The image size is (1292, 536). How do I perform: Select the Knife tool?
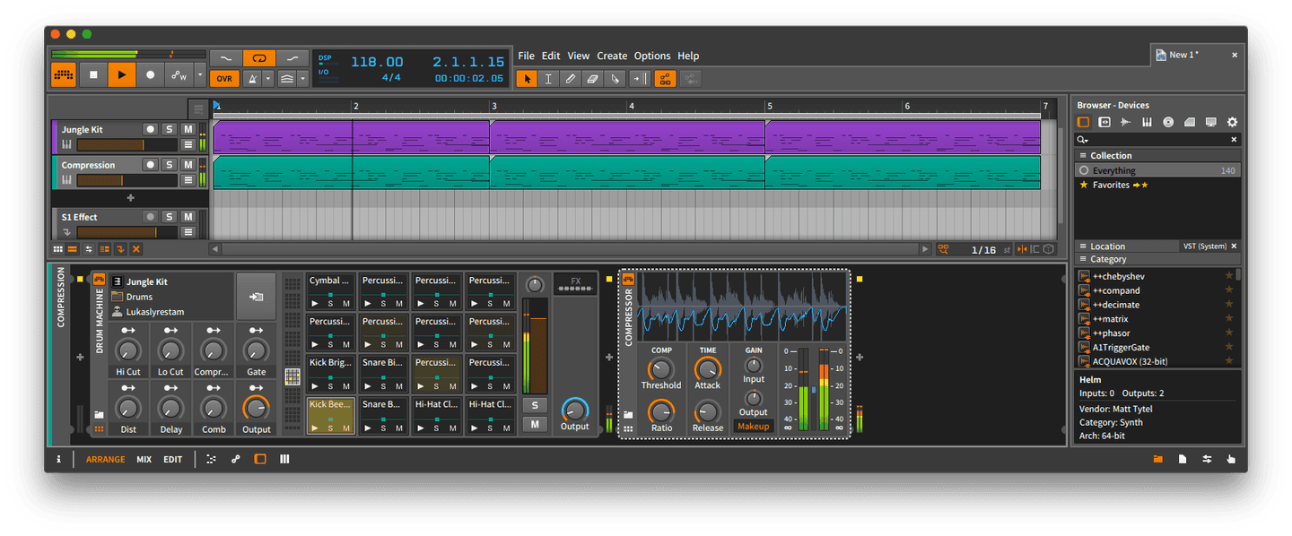(615, 79)
